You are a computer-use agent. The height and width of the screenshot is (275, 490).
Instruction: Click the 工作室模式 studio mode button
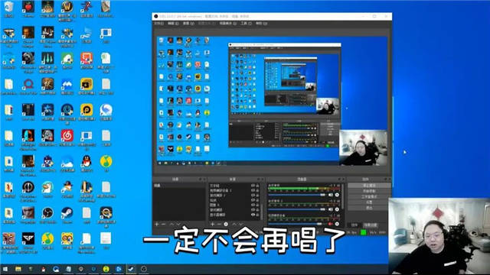pyautogui.click(x=369, y=197)
